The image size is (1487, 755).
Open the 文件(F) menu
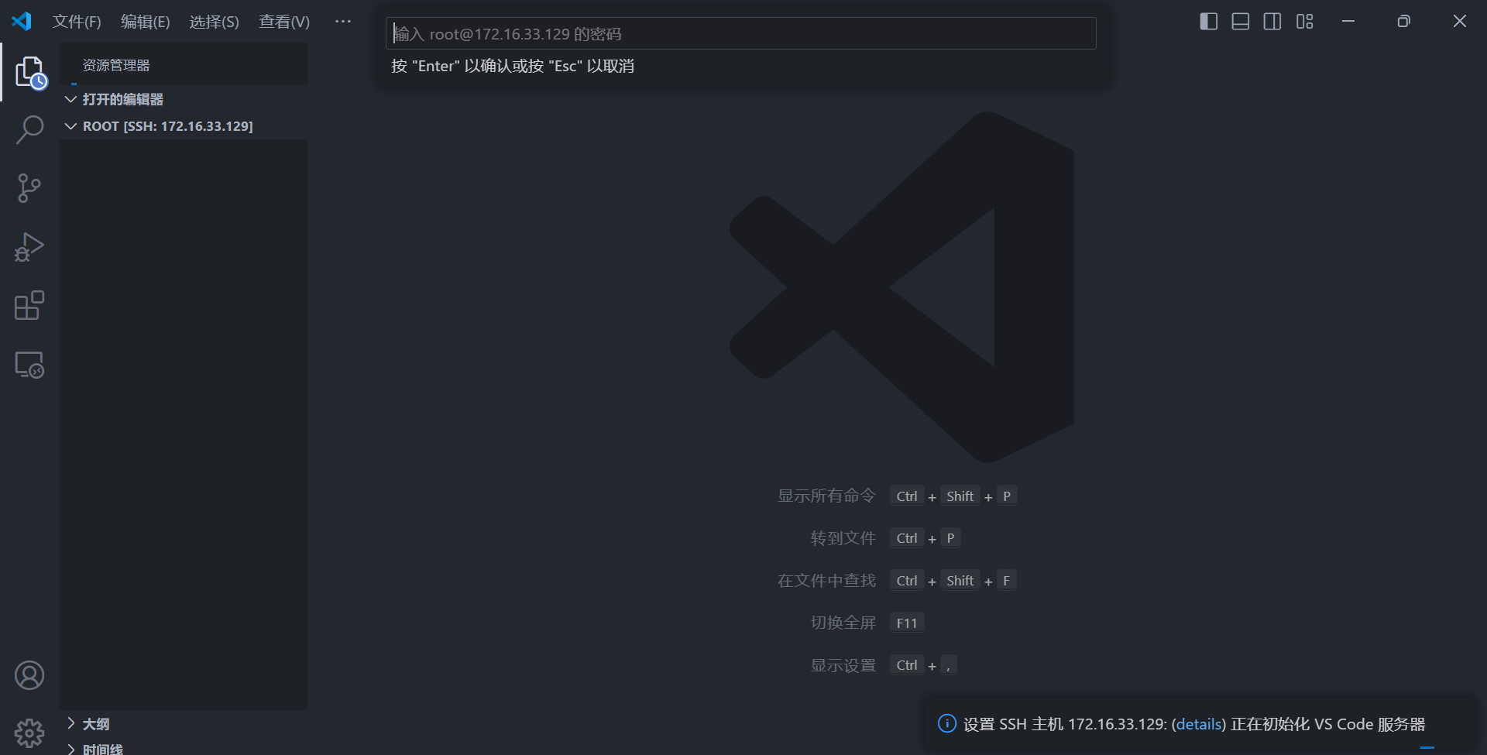pos(77,22)
